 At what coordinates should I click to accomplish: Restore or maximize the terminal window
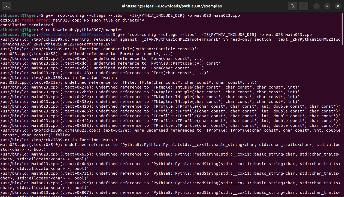click(327, 6)
